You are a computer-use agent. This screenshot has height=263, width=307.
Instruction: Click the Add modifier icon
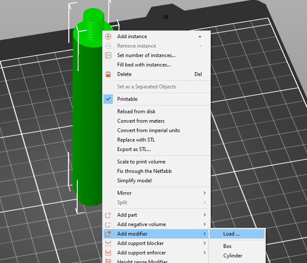click(108, 234)
